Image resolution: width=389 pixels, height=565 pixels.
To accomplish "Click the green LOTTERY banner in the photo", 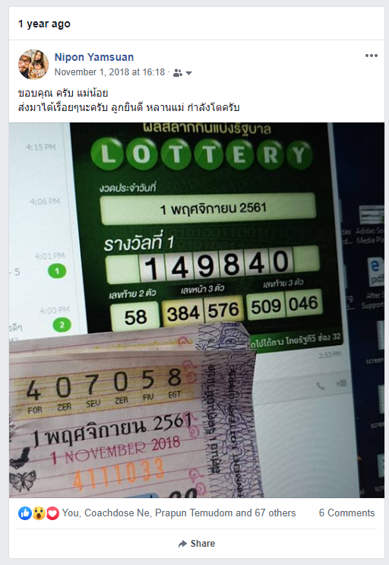I will click(201, 154).
